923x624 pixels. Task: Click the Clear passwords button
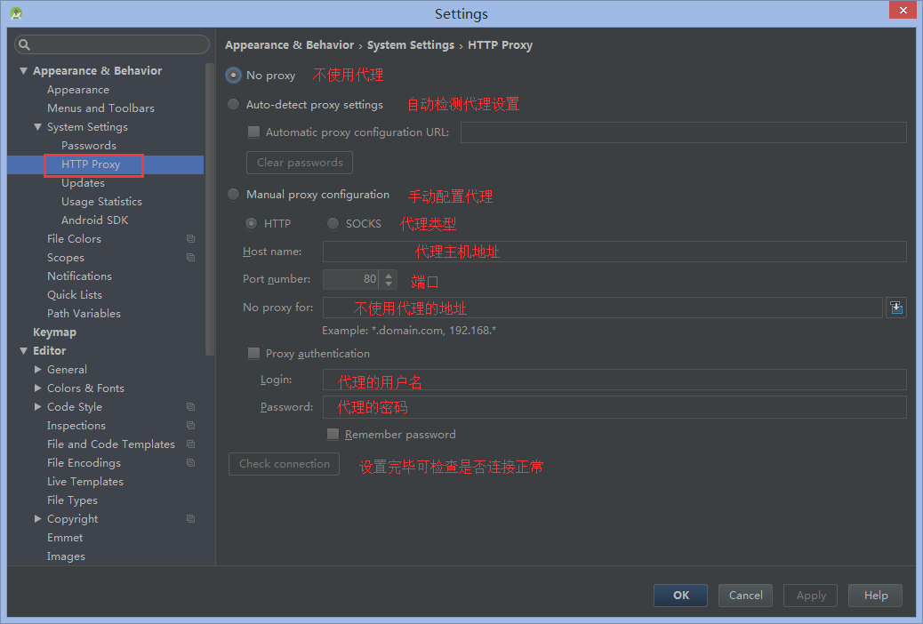pyautogui.click(x=300, y=163)
